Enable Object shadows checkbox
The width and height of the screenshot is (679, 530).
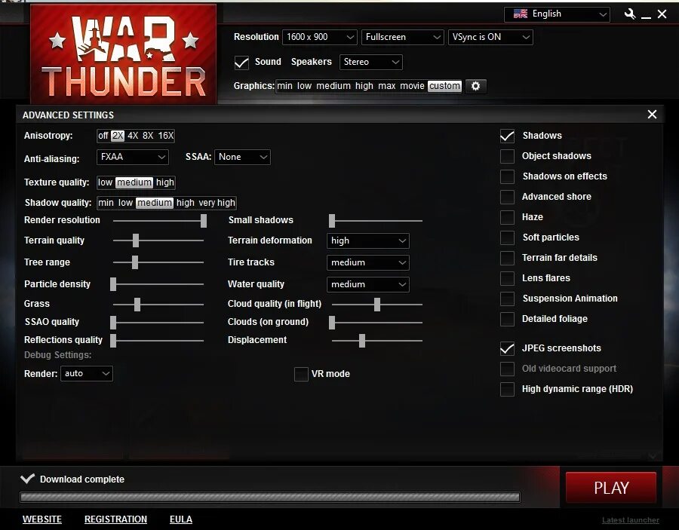(x=507, y=156)
